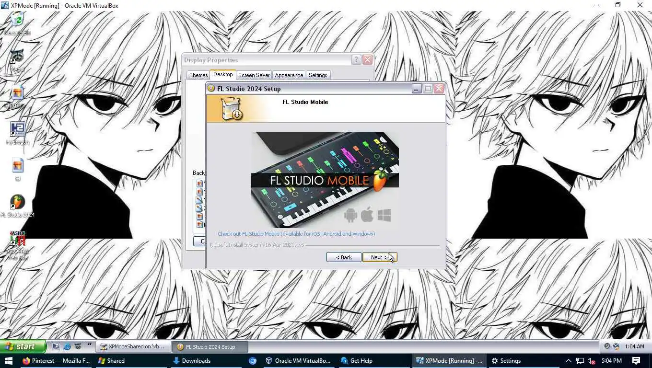Open the Windows Start button on host taskbar
Viewport: 652px width, 368px height.
point(8,361)
